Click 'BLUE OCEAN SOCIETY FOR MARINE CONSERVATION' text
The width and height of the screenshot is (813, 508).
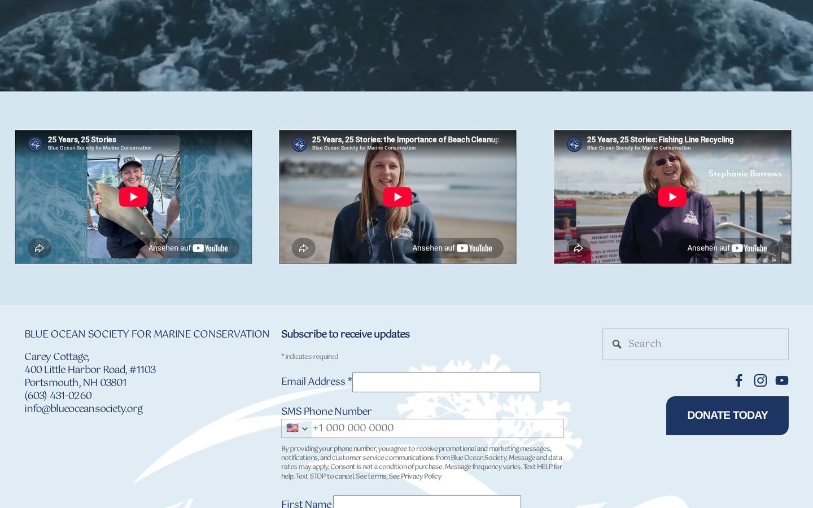click(147, 334)
